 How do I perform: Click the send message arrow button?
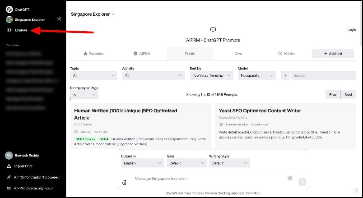302,182
